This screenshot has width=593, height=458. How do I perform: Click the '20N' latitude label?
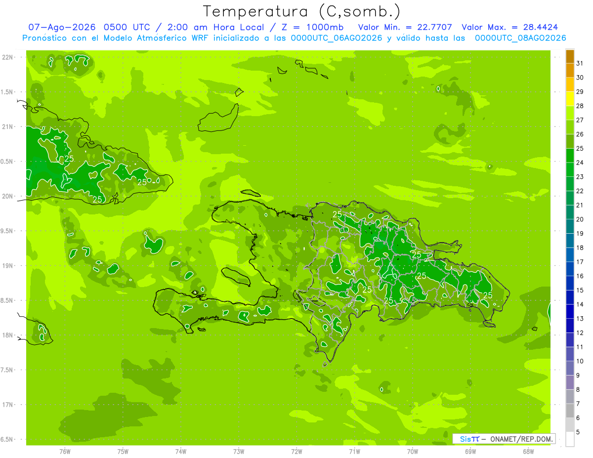point(7,196)
